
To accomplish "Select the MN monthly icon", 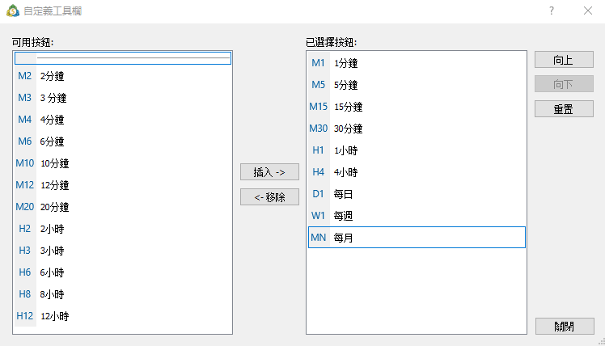I will [319, 238].
